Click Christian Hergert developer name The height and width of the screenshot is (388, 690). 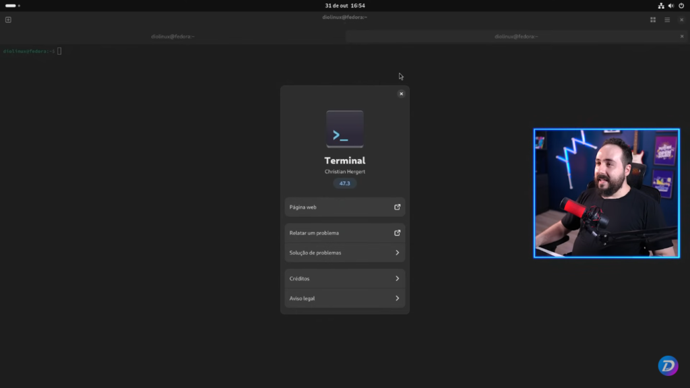pyautogui.click(x=345, y=172)
